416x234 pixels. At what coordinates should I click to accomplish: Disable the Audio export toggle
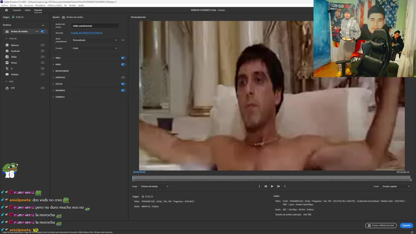click(x=123, y=64)
